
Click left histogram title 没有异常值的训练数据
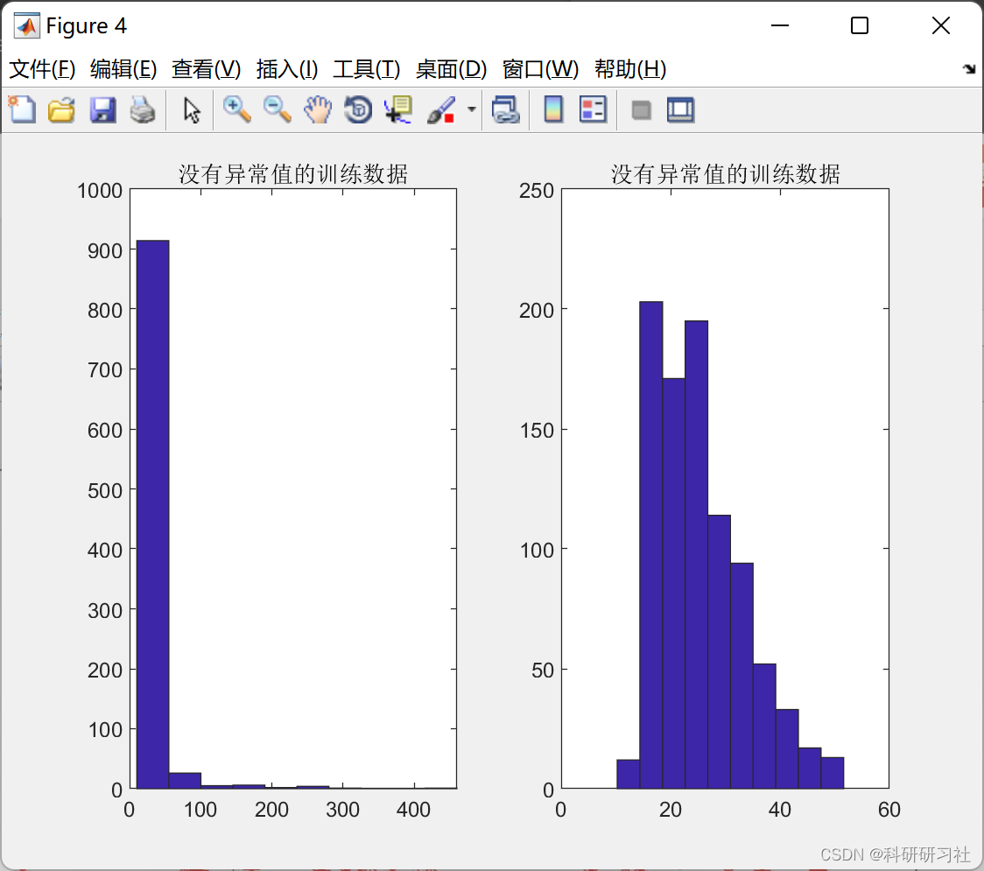293,174
